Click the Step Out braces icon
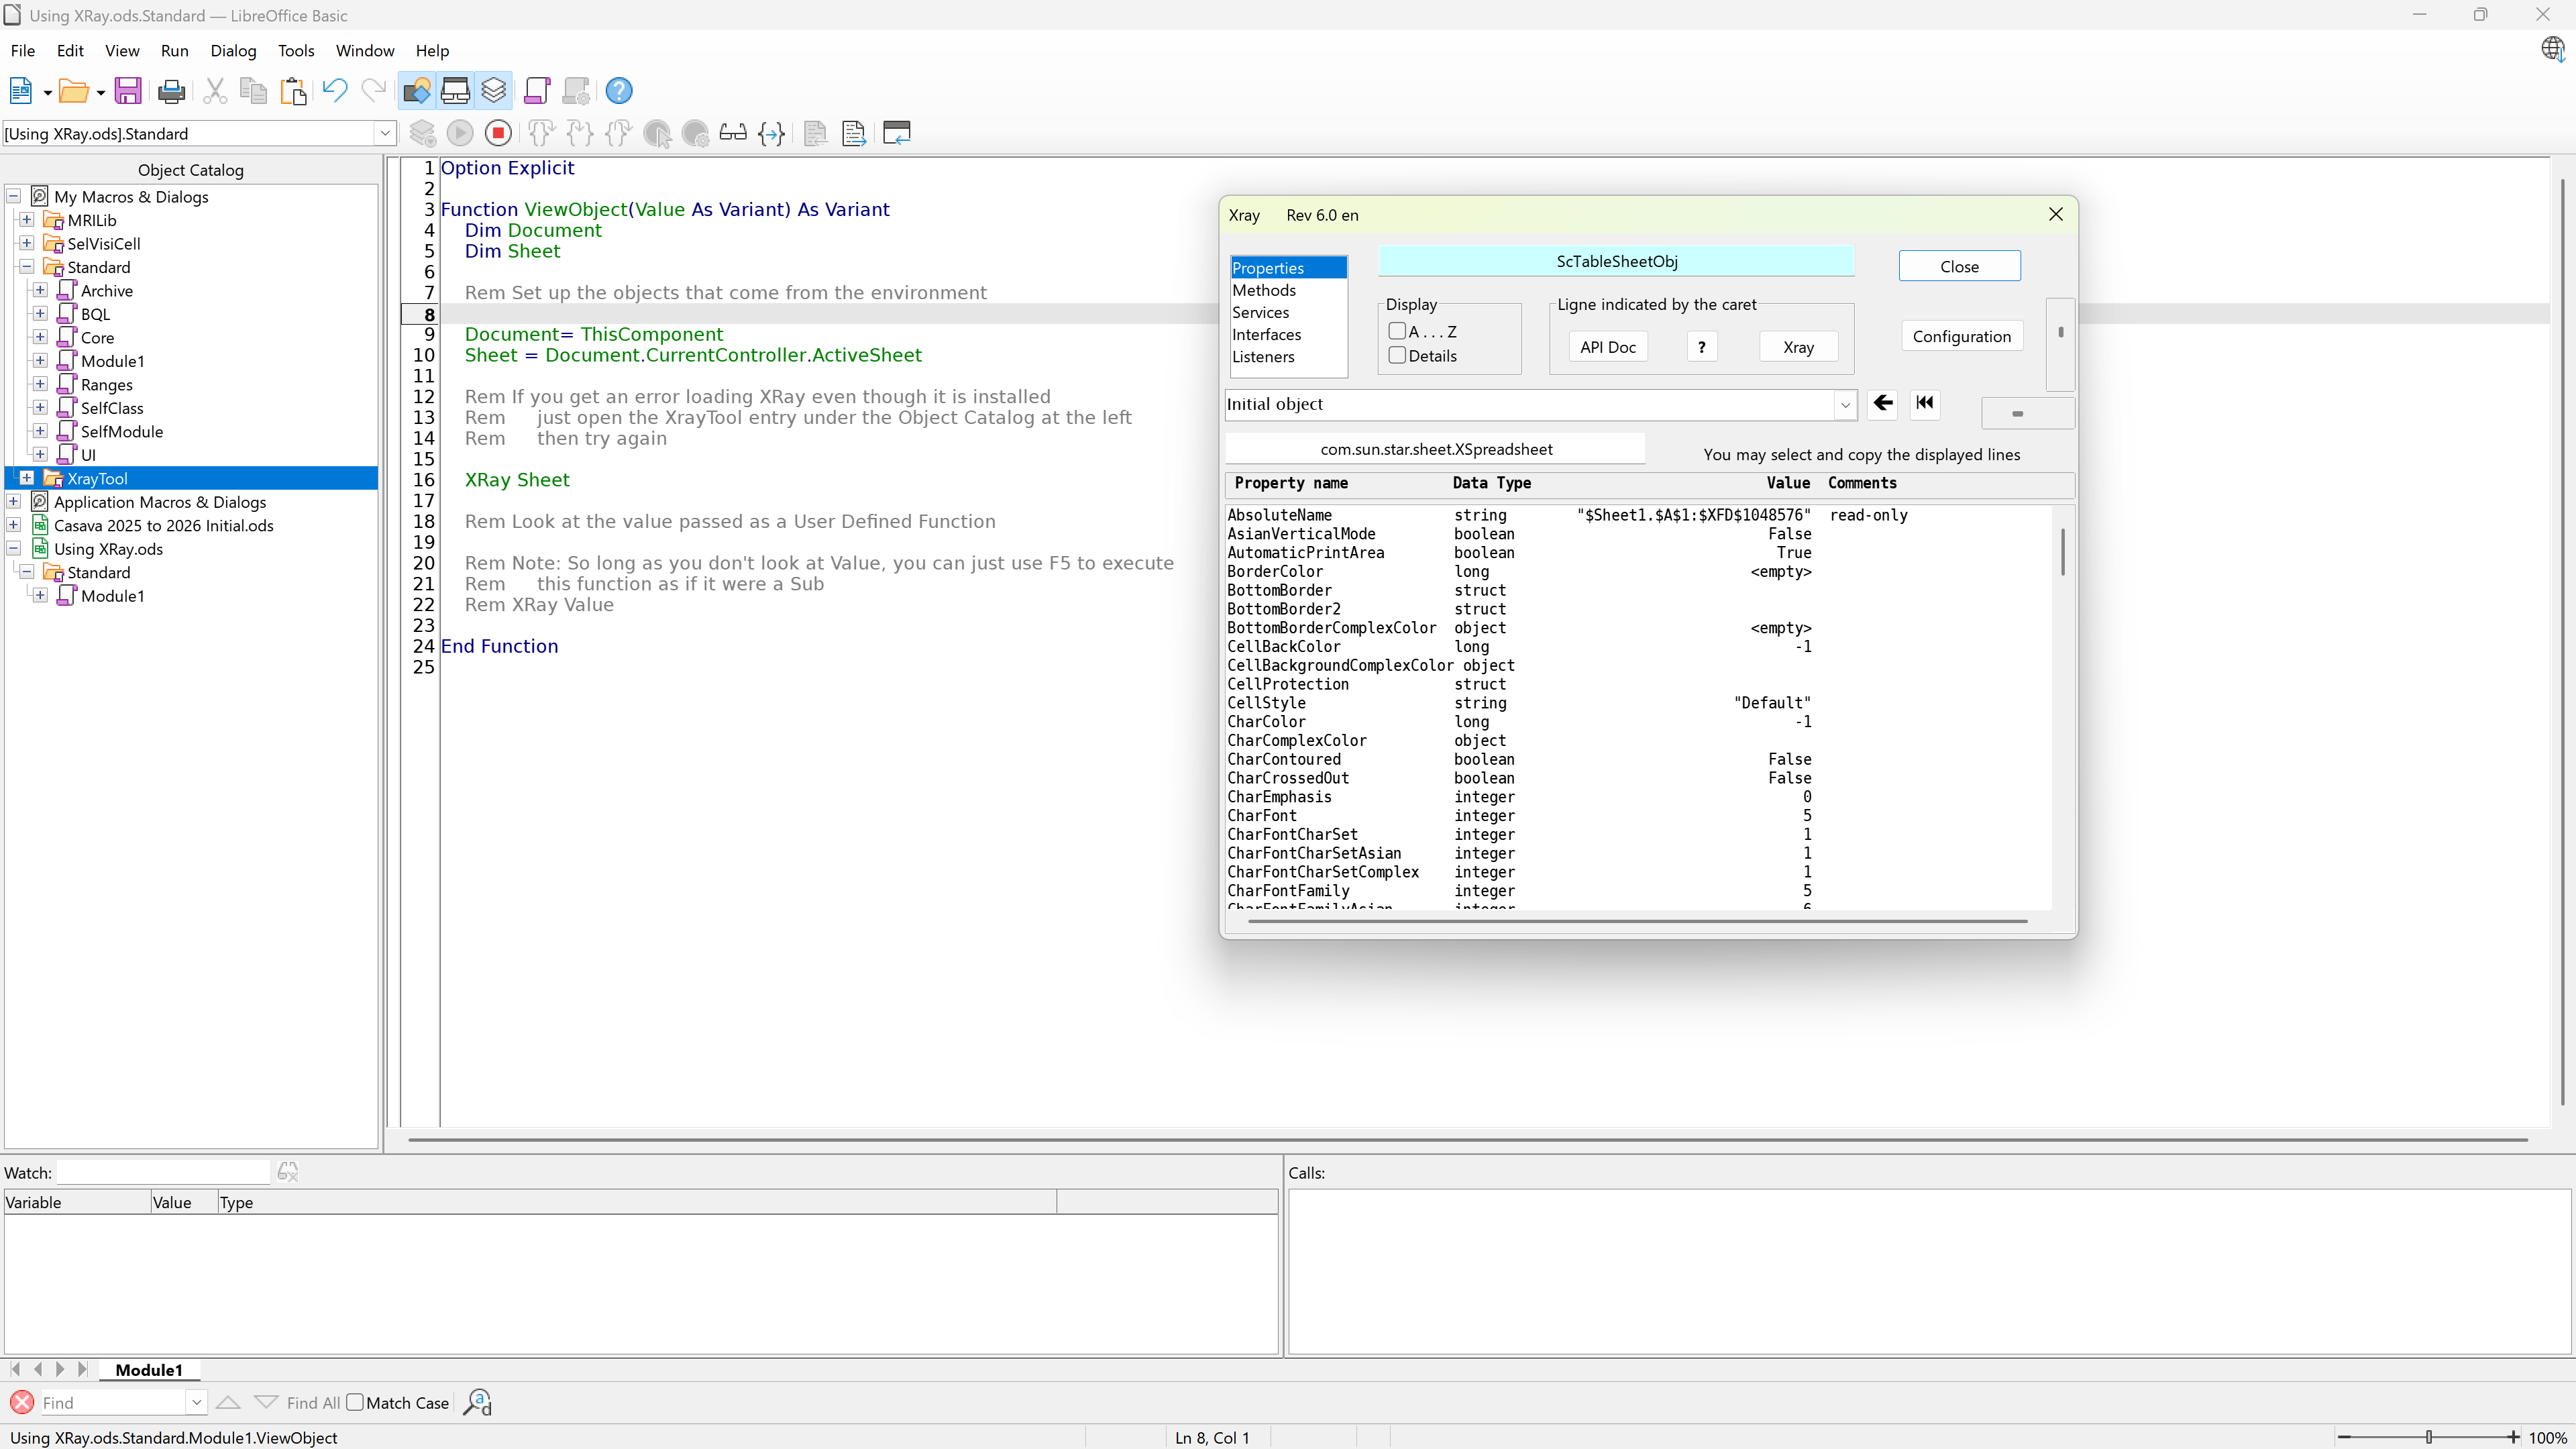This screenshot has width=2576, height=1449. [618, 133]
